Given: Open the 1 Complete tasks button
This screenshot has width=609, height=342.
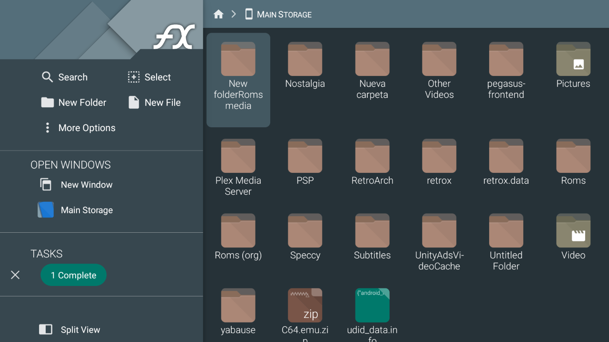Looking at the screenshot, I should pos(74,275).
